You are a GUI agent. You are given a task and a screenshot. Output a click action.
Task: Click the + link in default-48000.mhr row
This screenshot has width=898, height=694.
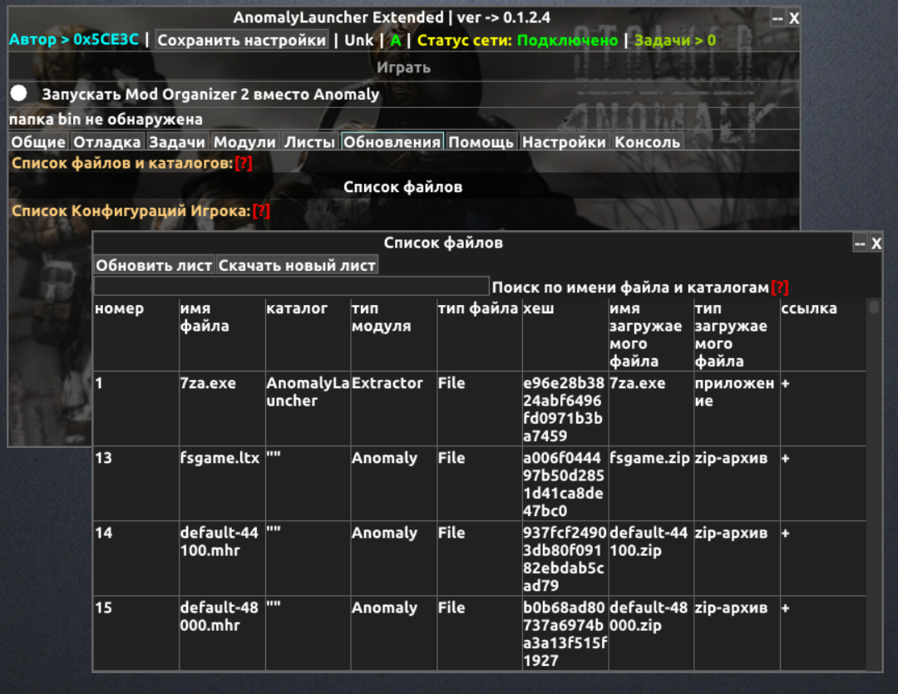coord(785,608)
